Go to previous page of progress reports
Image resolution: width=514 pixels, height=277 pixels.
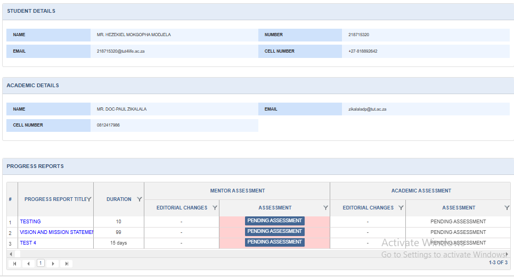pos(29,264)
